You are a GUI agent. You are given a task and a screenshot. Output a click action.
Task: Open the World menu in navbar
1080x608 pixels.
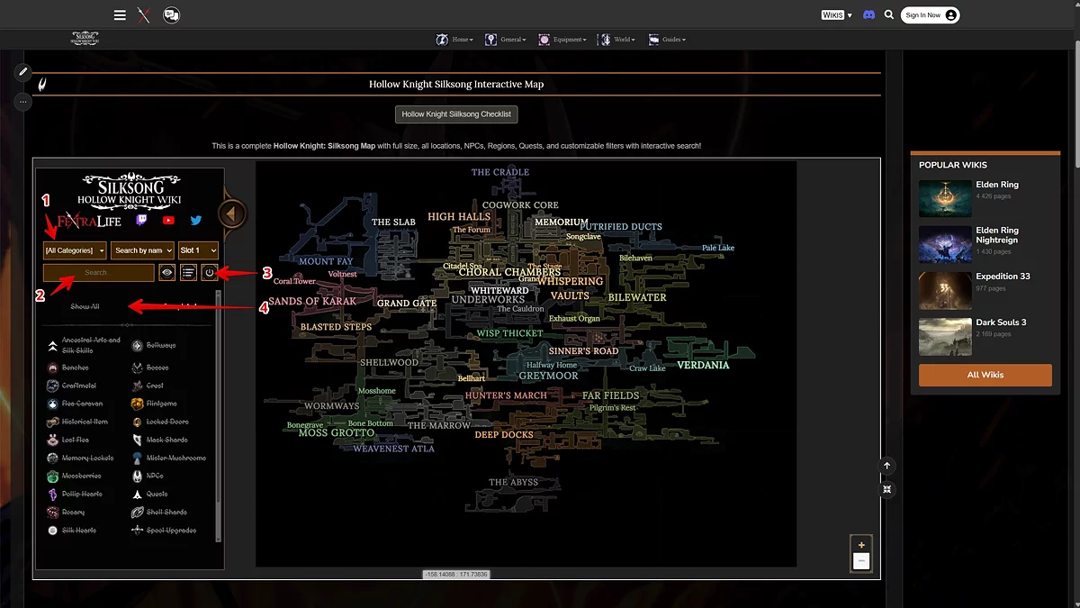pos(617,40)
